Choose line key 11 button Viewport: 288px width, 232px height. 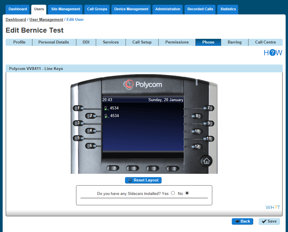[209, 139]
